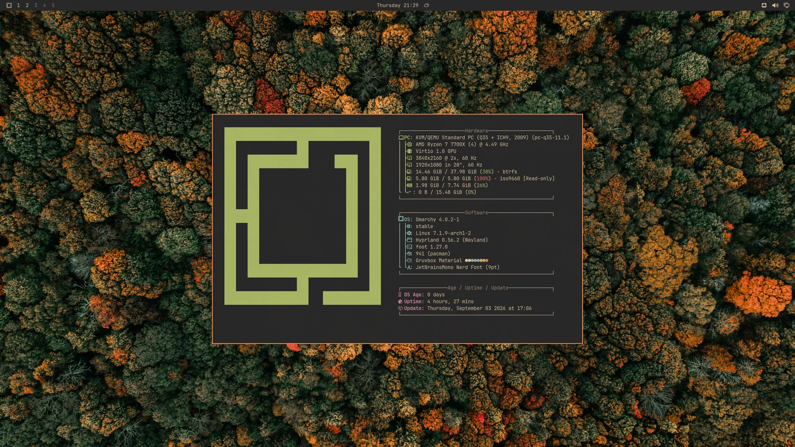Screen dimensions: 795x447
Task: Go to workspace 3
Action: tap(36, 5)
